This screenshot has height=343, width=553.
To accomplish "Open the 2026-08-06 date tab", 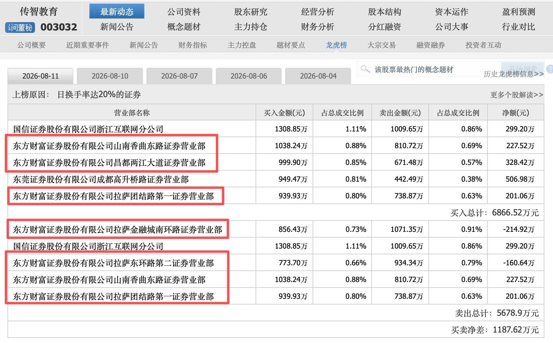I will click(249, 76).
